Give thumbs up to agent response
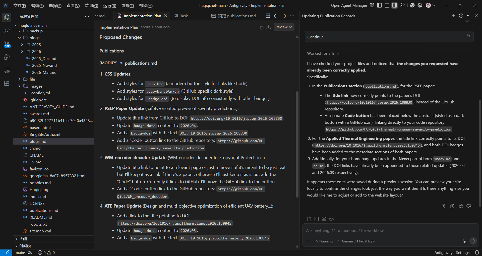Image resolution: width=482 pixels, height=256 pixels. tap(461, 206)
